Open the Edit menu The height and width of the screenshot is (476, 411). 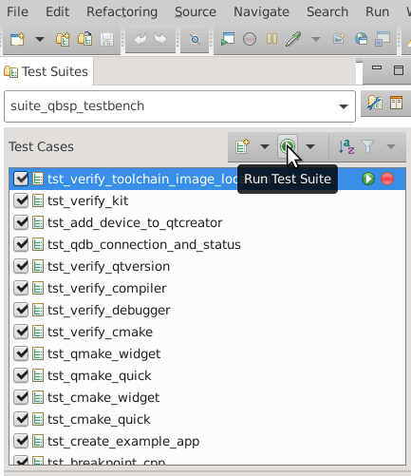(x=57, y=11)
